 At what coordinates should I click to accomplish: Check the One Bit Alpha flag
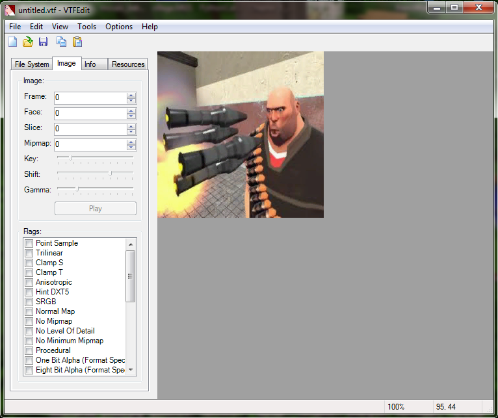coord(29,360)
